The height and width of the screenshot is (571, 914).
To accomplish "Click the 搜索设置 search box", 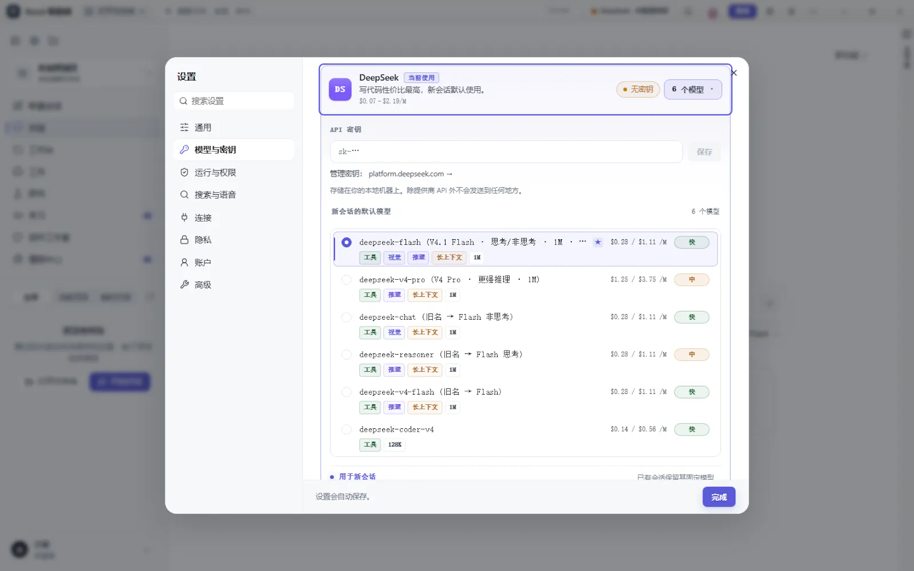I will pos(234,101).
